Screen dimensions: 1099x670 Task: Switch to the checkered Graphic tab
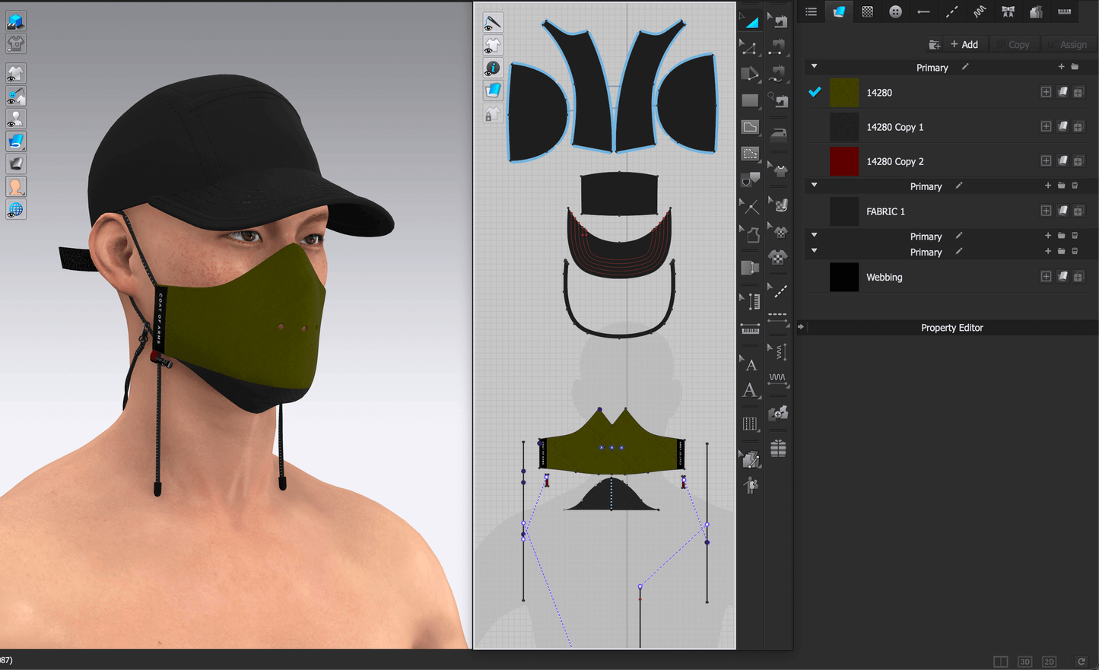click(867, 11)
